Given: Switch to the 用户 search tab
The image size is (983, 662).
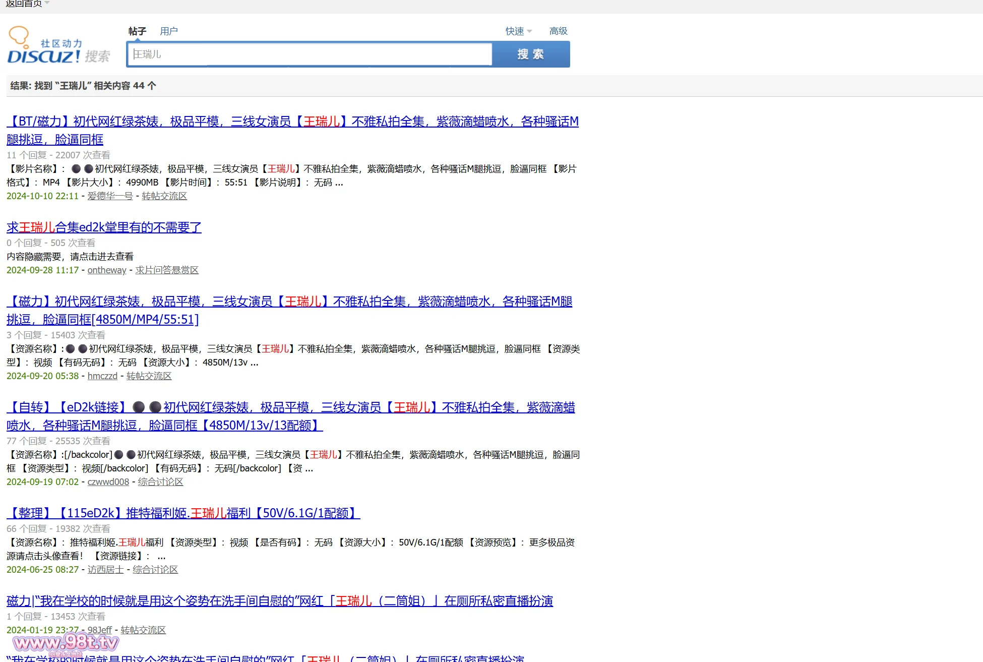Looking at the screenshot, I should [x=168, y=31].
